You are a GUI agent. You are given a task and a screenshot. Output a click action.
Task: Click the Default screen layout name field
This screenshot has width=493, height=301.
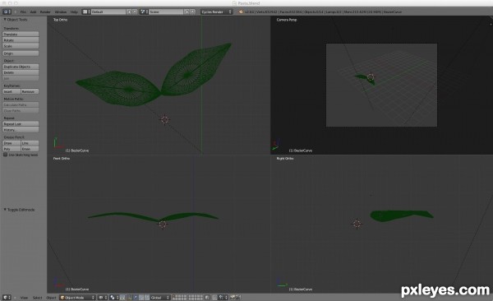[108, 12]
